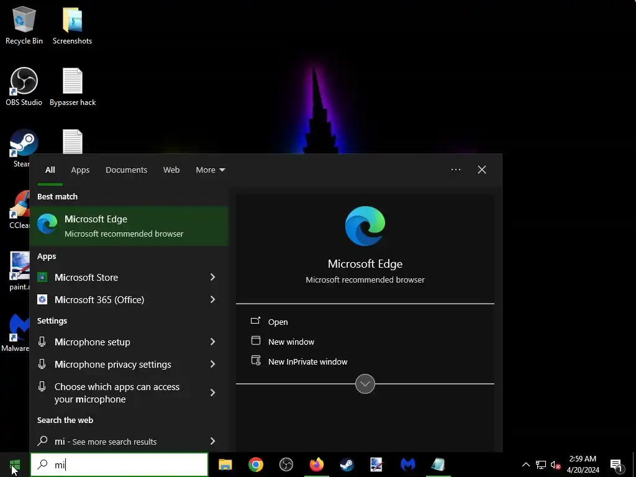Image resolution: width=636 pixels, height=477 pixels.
Task: Open Steam from the taskbar
Action: pos(347,465)
